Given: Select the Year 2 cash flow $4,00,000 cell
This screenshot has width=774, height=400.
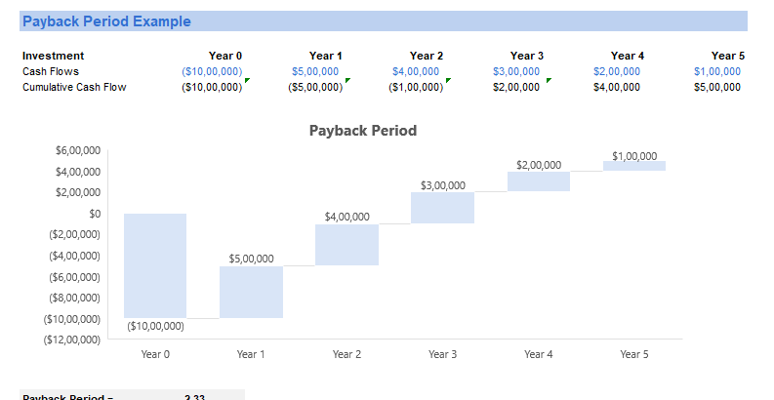Looking at the screenshot, I should [x=416, y=71].
